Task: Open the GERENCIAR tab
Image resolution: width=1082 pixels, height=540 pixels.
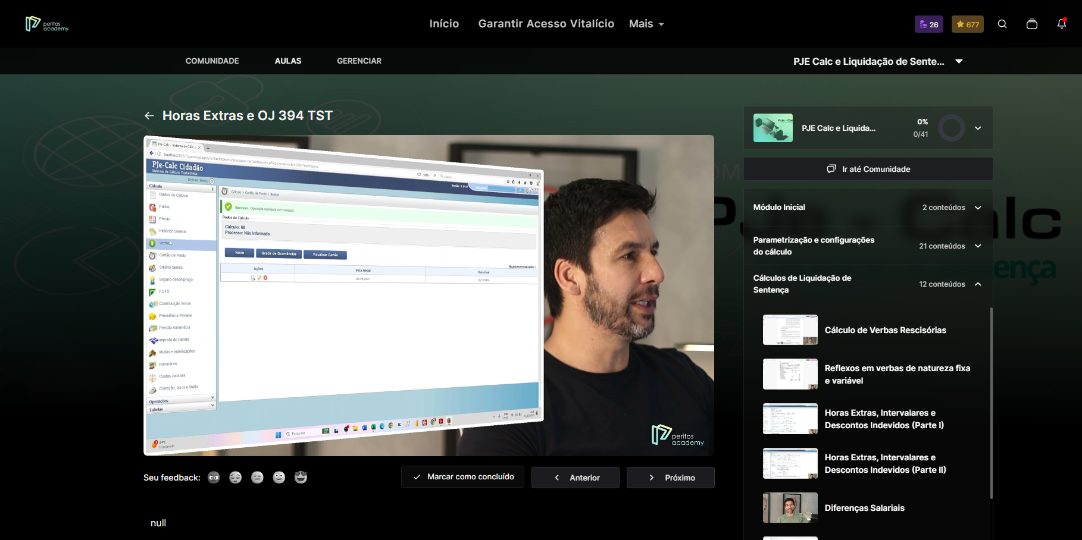Action: coord(359,61)
